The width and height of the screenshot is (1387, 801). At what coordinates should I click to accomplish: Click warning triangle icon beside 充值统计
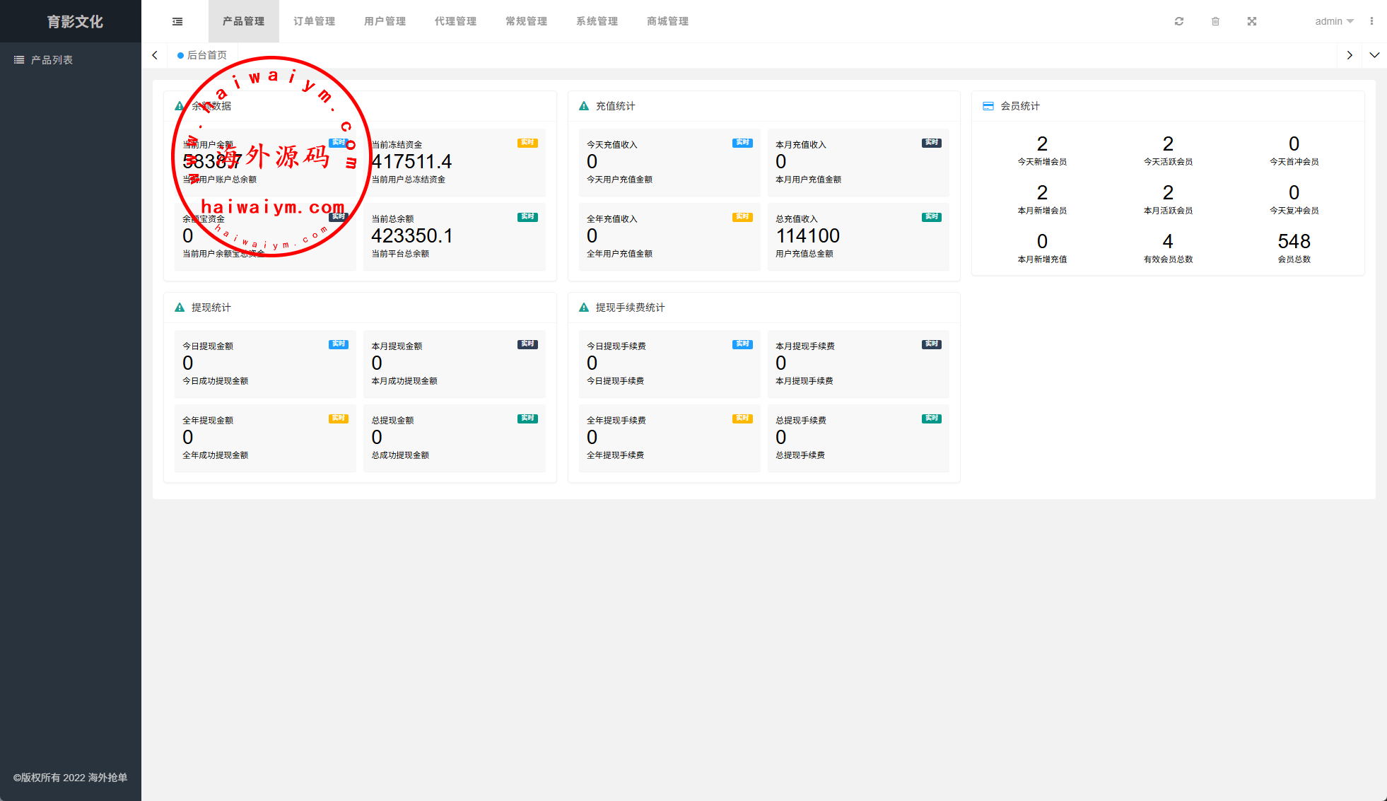584,106
